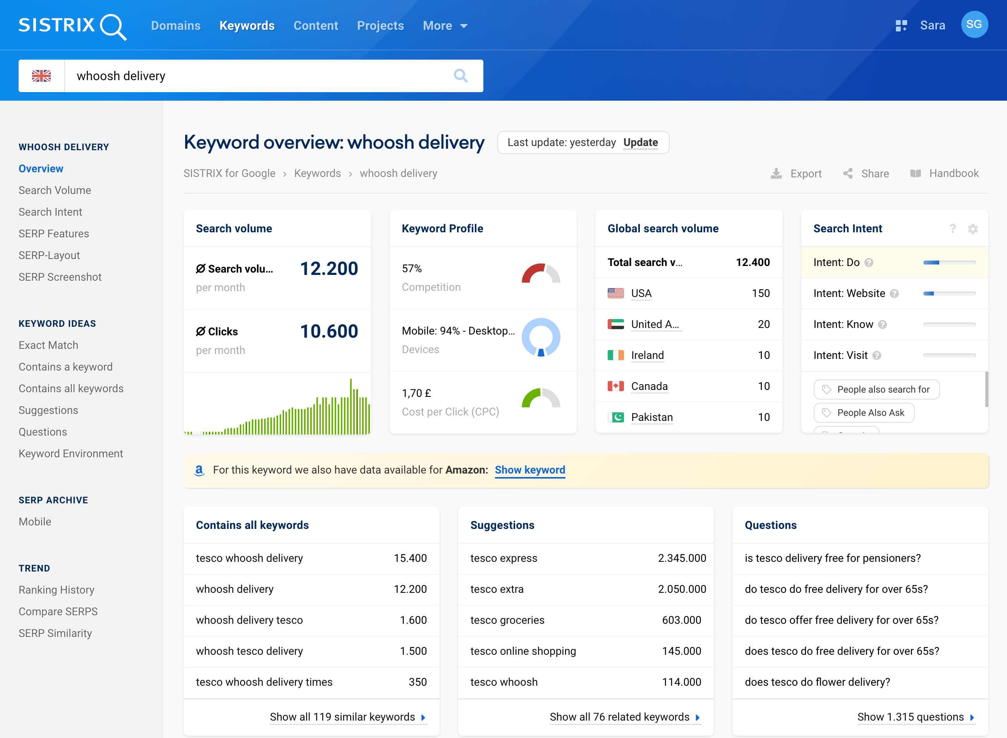The height and width of the screenshot is (738, 1007).
Task: Open the UK flag country selector
Action: (x=41, y=76)
